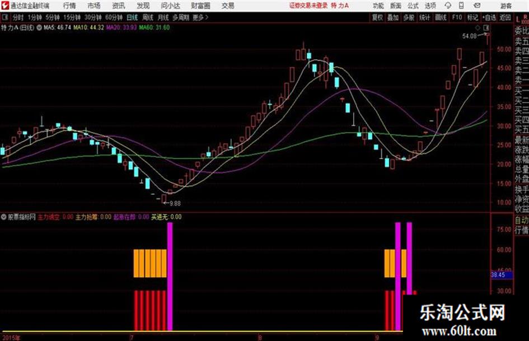Switch to 分时 chart period
The image size is (529, 341).
(18, 17)
